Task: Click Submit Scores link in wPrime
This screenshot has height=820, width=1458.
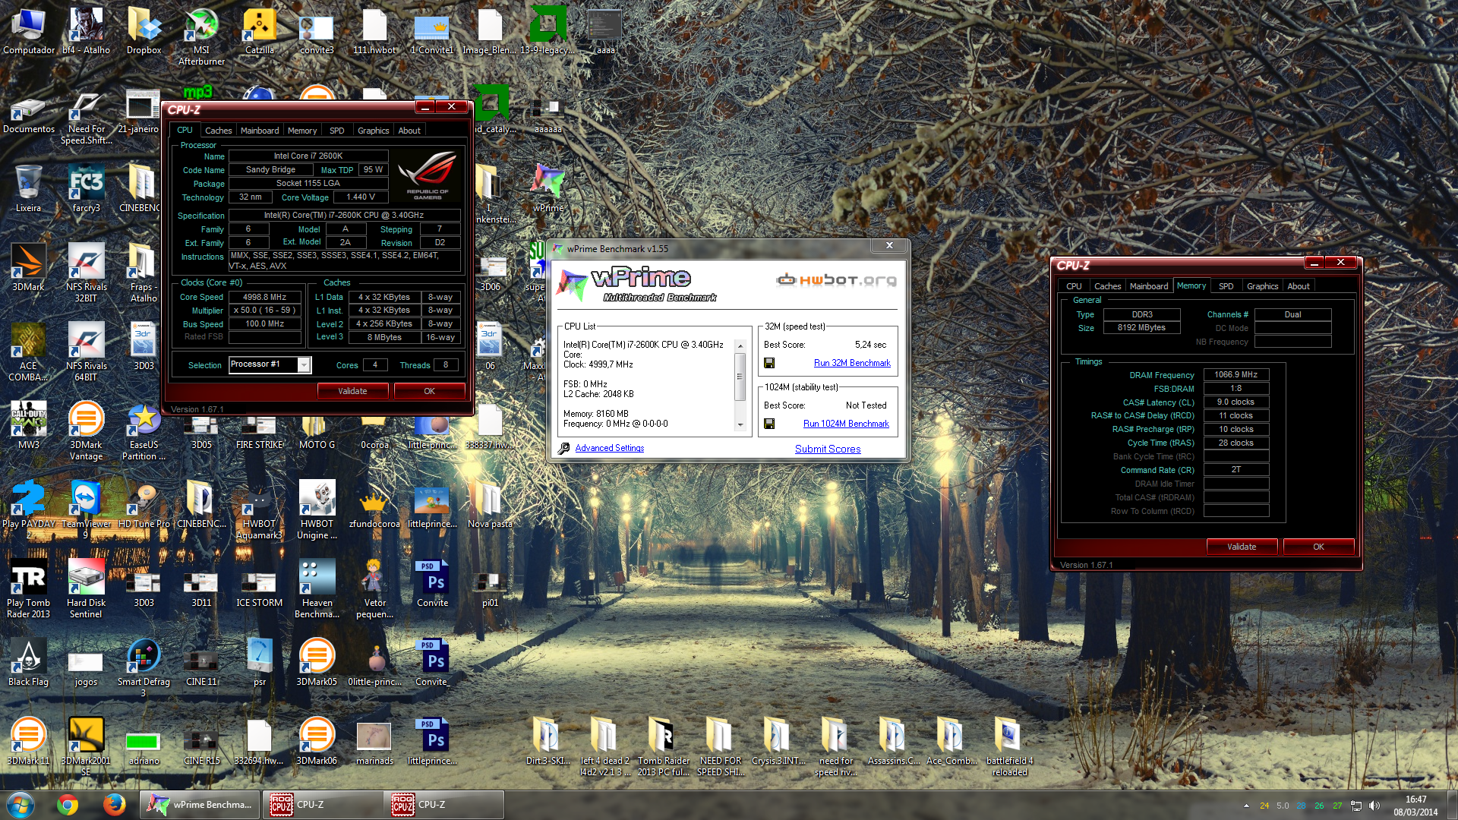Action: click(x=828, y=449)
